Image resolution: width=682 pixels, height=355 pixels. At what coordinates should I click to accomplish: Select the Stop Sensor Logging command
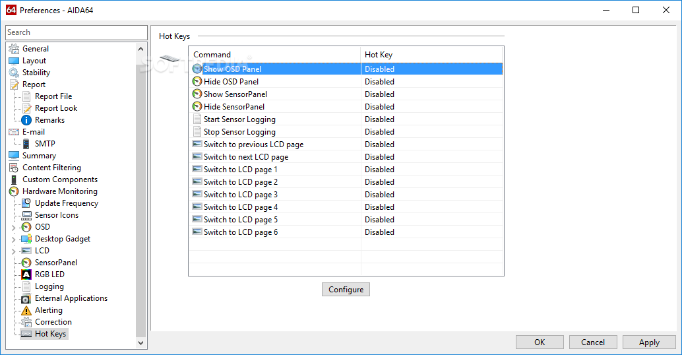click(239, 132)
